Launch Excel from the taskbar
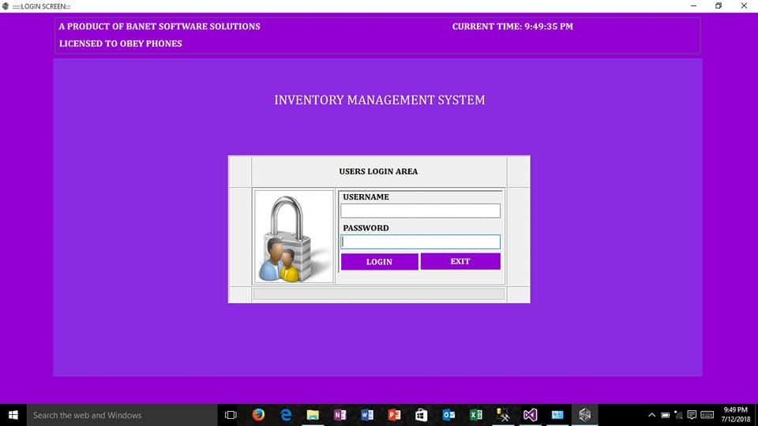758x426 pixels. coord(475,415)
